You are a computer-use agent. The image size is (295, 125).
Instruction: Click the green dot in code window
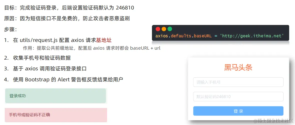click(x=170, y=29)
